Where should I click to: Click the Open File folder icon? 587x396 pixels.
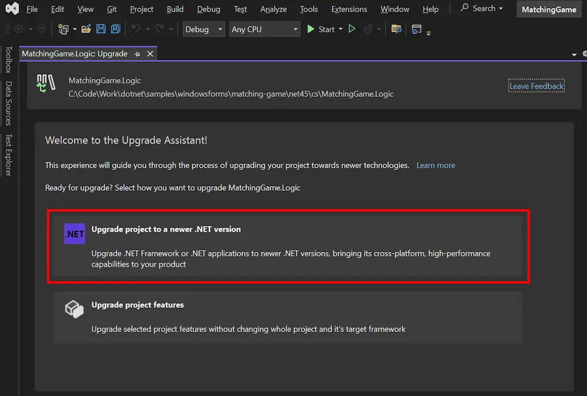pyautogui.click(x=86, y=29)
